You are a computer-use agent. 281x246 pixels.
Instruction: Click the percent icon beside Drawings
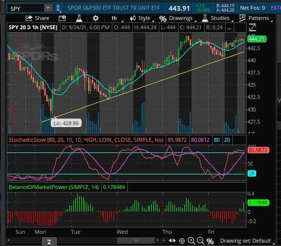(163, 19)
